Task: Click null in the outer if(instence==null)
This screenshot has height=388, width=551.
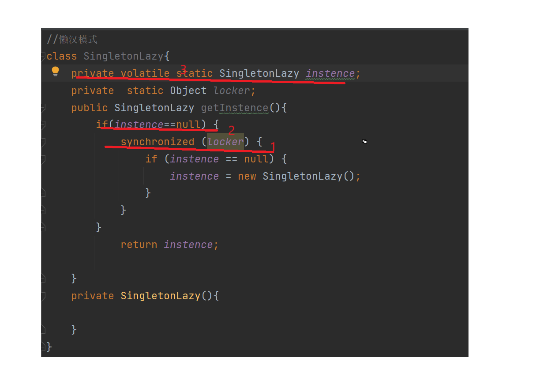Action: [x=188, y=125]
